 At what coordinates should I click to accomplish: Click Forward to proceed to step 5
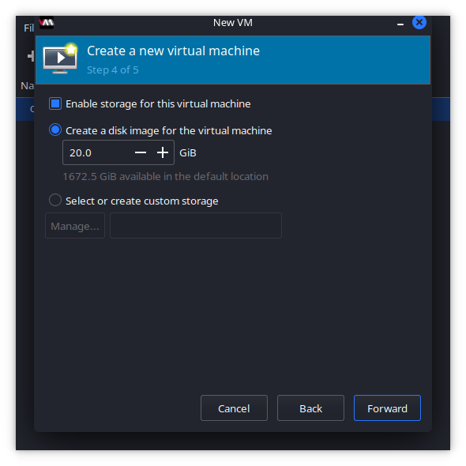(x=387, y=408)
